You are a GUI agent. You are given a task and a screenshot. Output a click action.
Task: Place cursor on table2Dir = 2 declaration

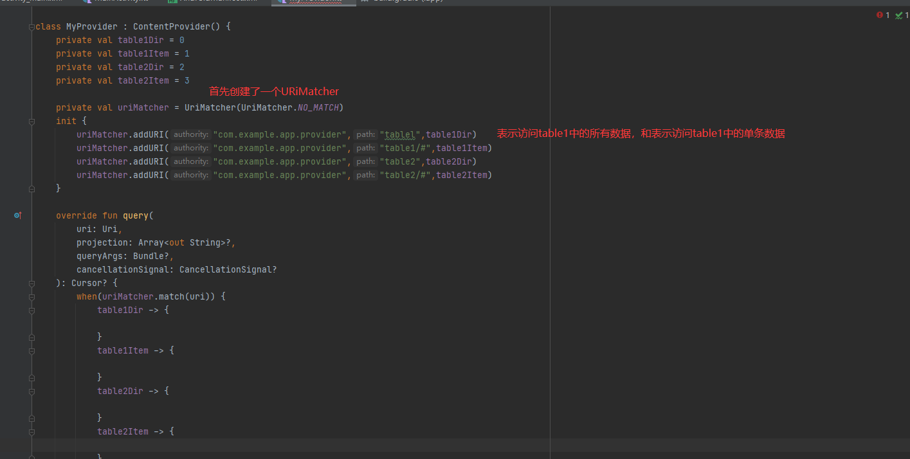coord(151,67)
